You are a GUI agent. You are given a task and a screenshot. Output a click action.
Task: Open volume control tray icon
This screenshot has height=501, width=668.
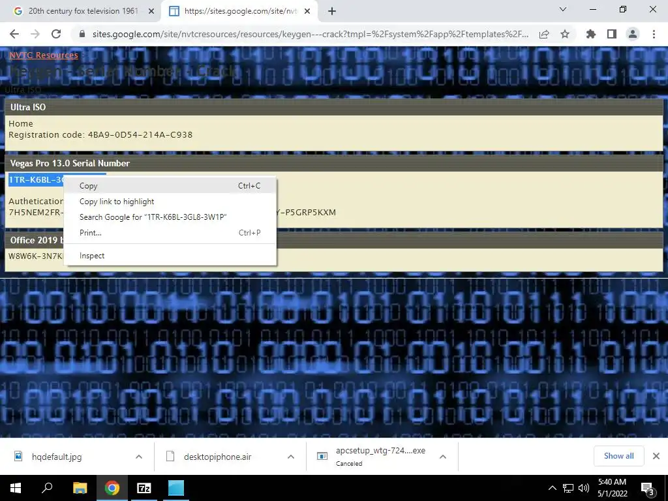[584, 488]
